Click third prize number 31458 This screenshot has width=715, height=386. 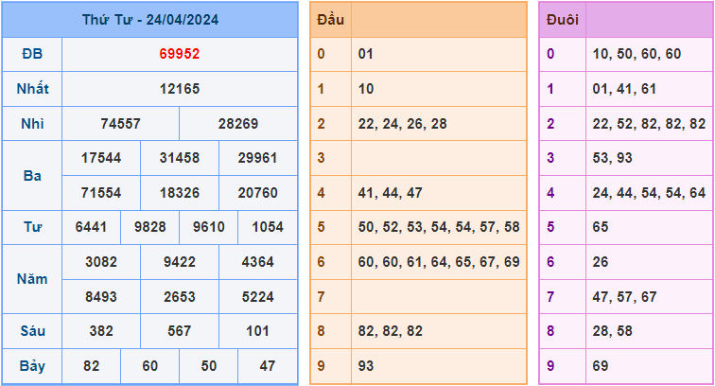pos(180,158)
